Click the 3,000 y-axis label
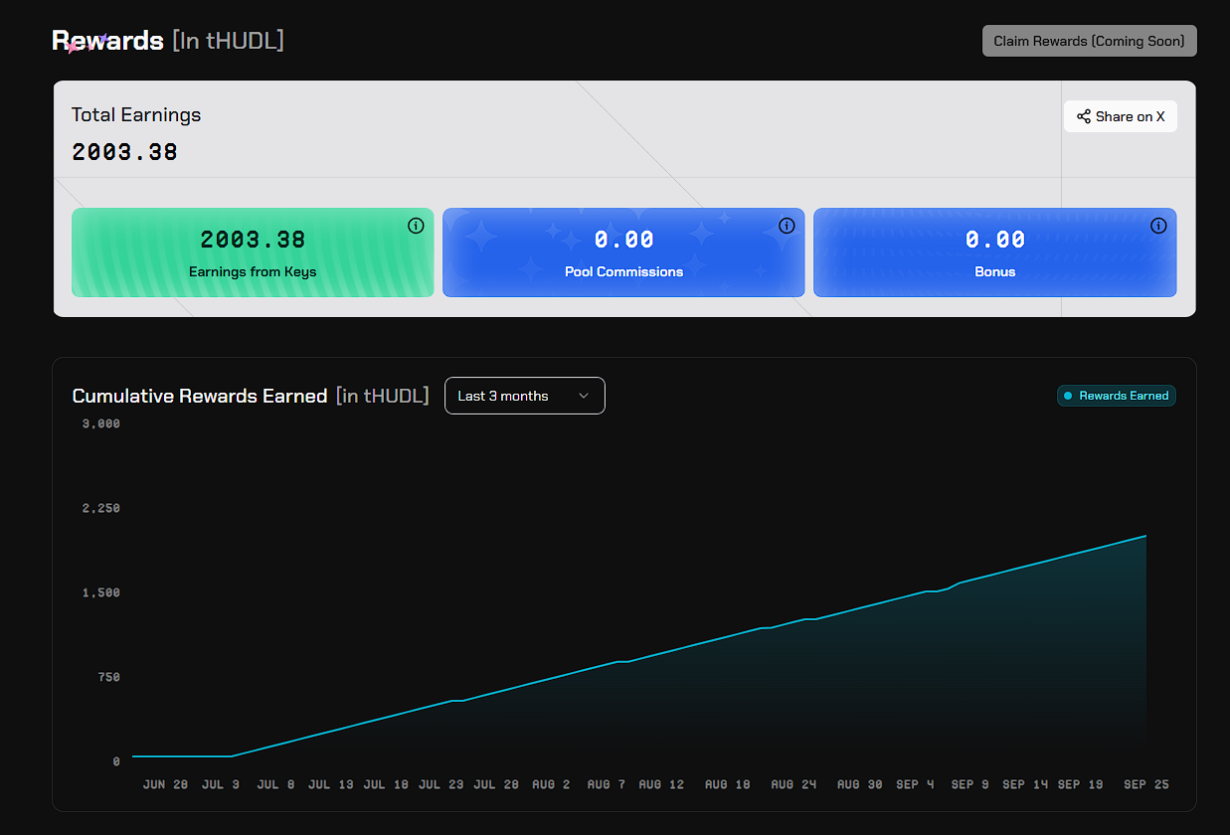Image resolution: width=1230 pixels, height=835 pixels. click(x=101, y=423)
